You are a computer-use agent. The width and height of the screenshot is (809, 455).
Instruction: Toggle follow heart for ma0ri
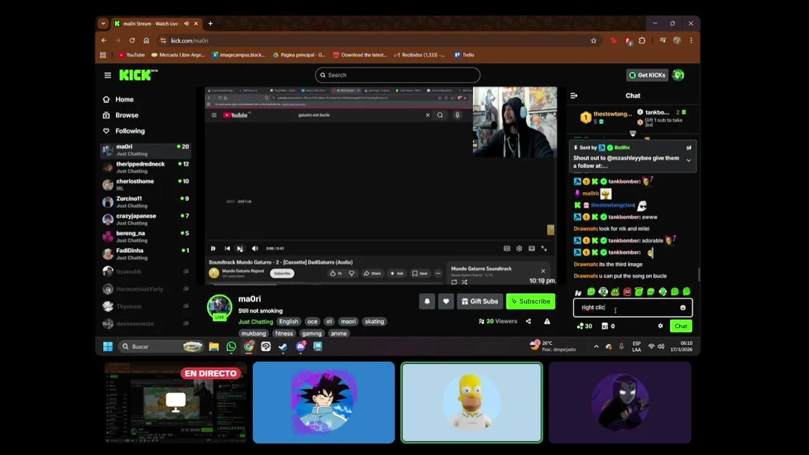coord(446,301)
